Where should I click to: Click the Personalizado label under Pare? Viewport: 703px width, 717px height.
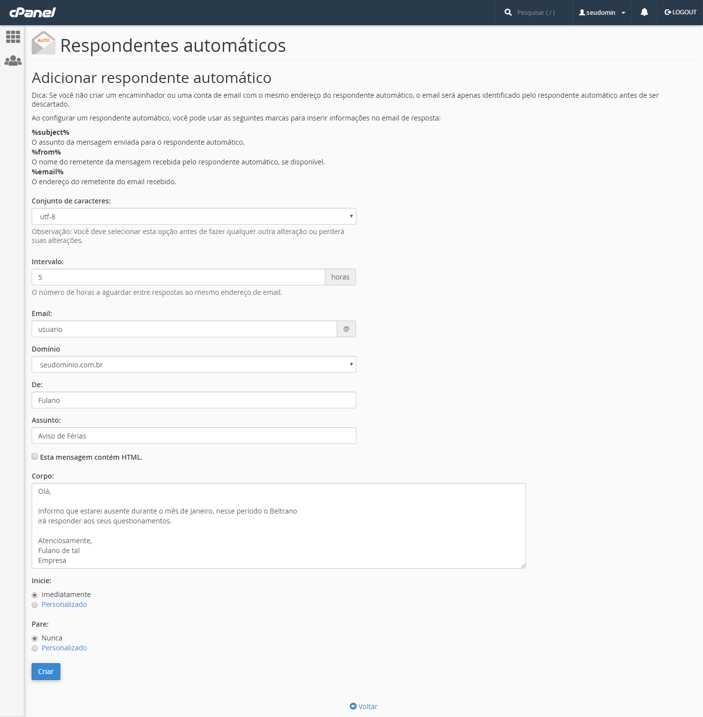[x=64, y=648]
